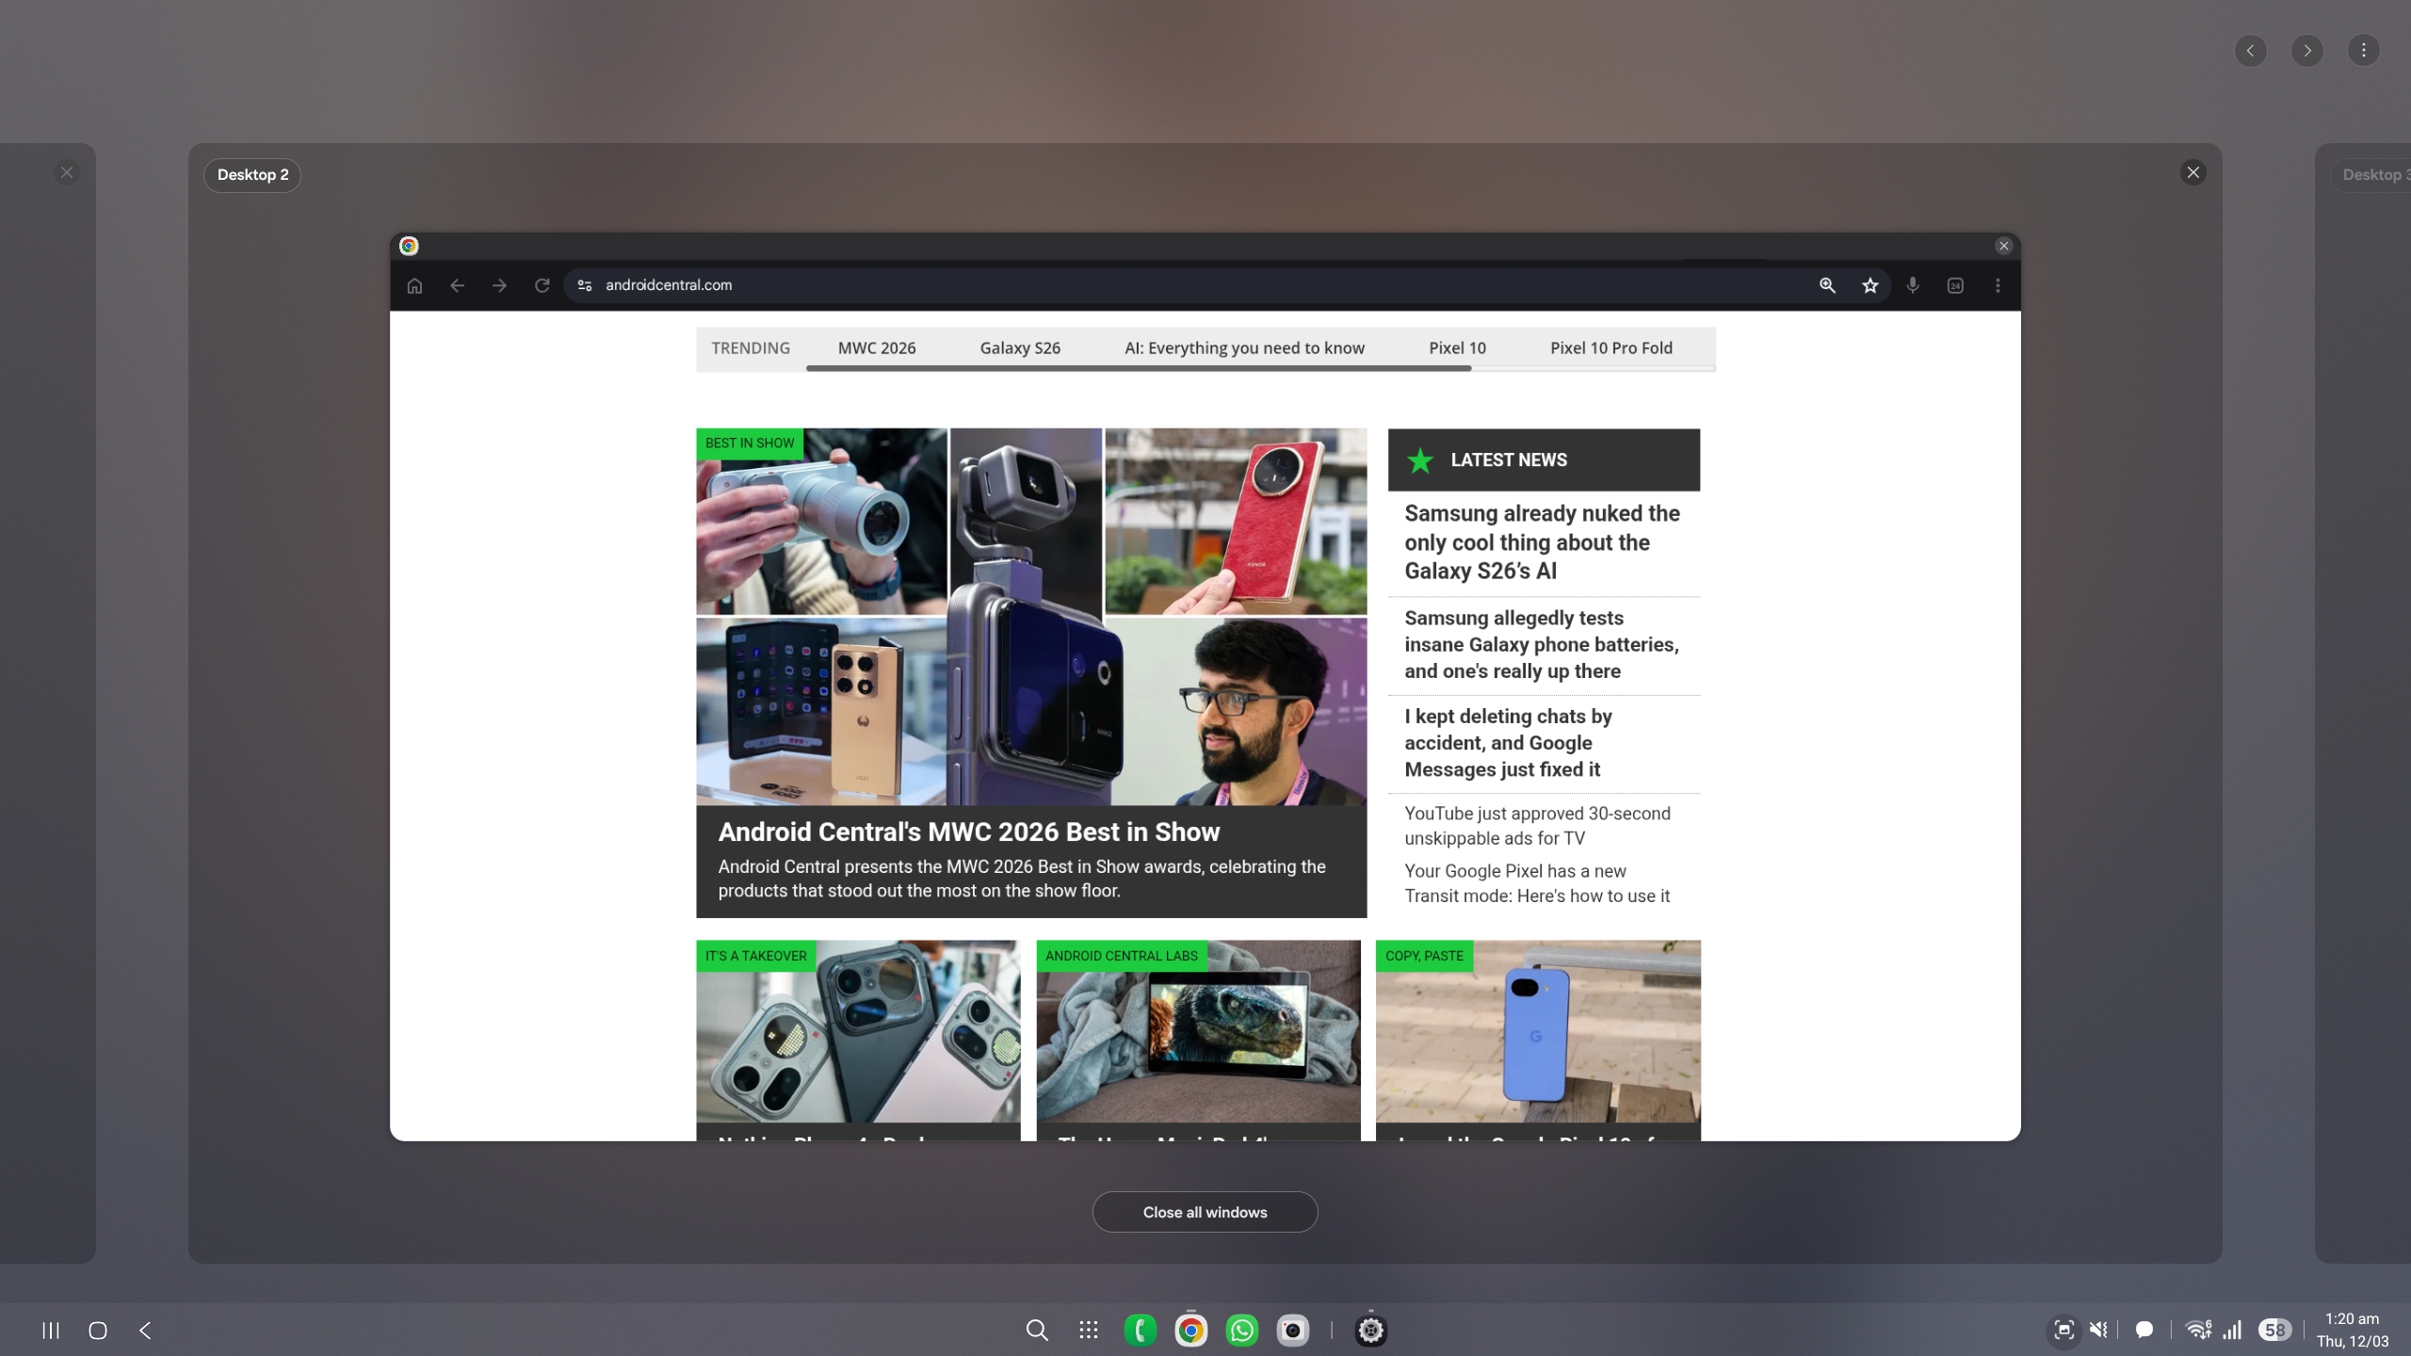This screenshot has width=2411, height=1356.
Task: Switch to the Pixel 10 Pro Fold trending tab
Action: pos(1610,347)
